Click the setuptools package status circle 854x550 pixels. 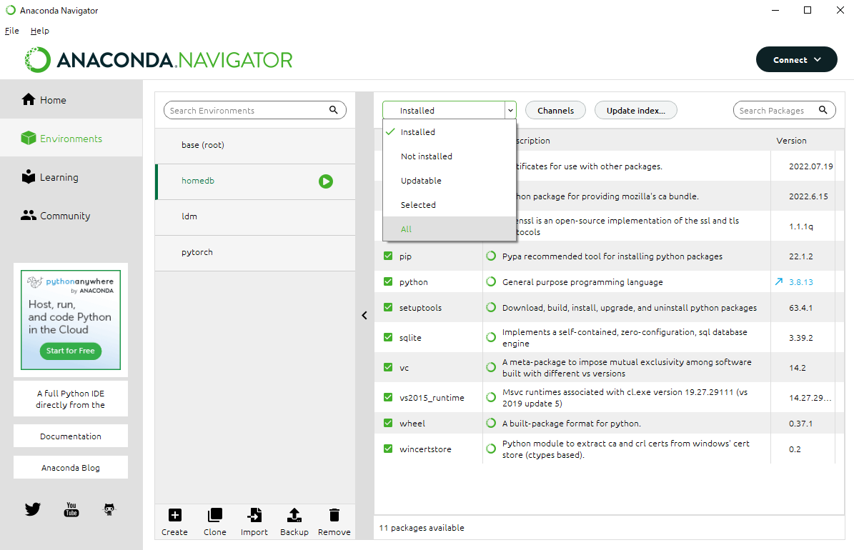click(491, 307)
